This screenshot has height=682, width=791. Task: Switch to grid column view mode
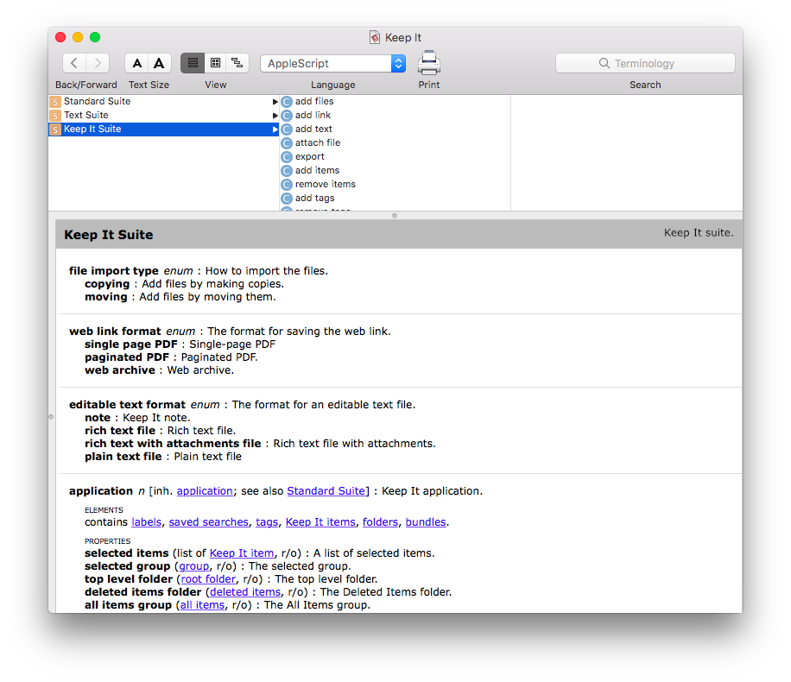[x=215, y=63]
